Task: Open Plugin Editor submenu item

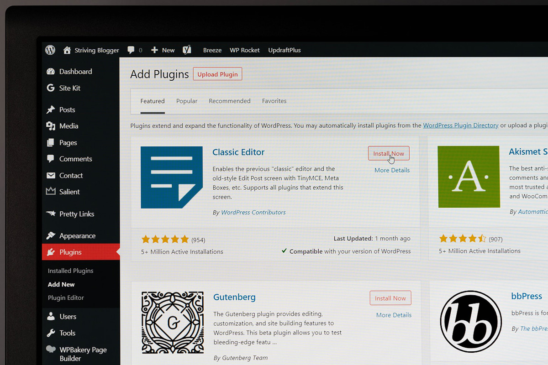Action: pyautogui.click(x=66, y=298)
